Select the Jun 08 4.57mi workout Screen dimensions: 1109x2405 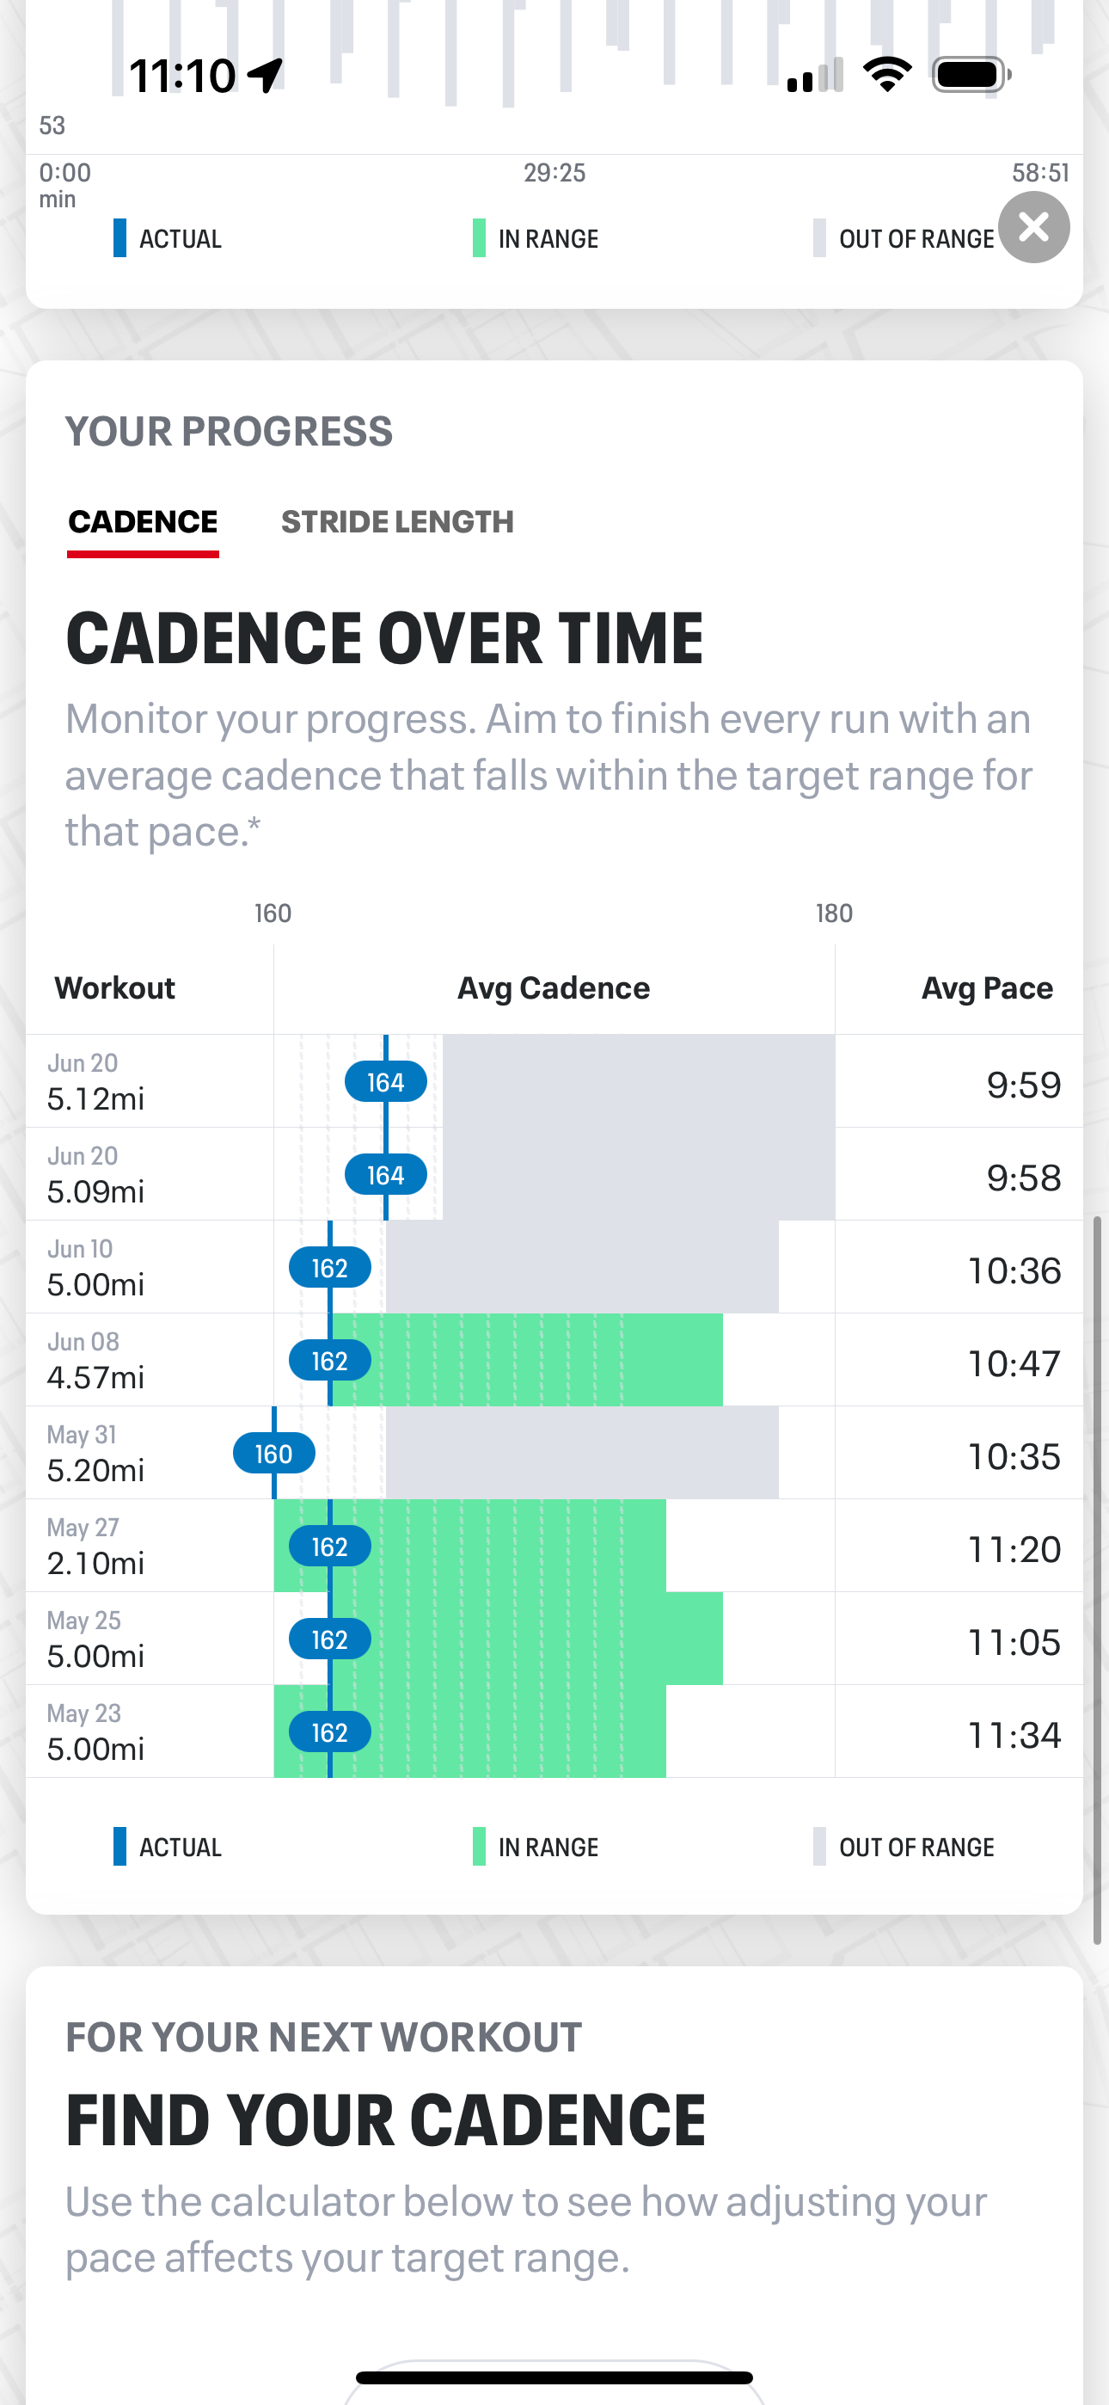(96, 1360)
